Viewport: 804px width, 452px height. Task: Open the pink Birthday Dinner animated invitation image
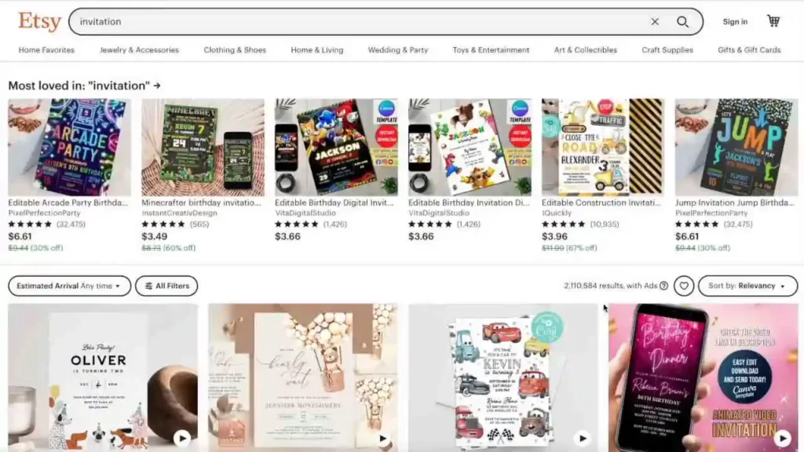pyautogui.click(x=703, y=377)
